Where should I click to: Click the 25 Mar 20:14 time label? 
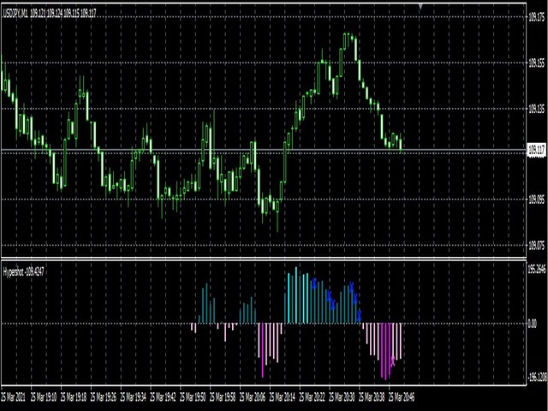(283, 397)
